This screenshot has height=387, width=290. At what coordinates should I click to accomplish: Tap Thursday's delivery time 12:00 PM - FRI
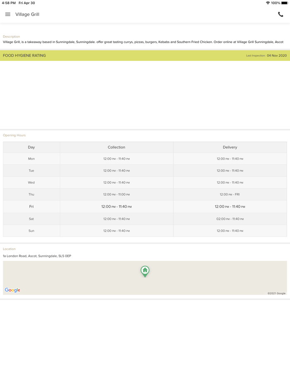230,194
